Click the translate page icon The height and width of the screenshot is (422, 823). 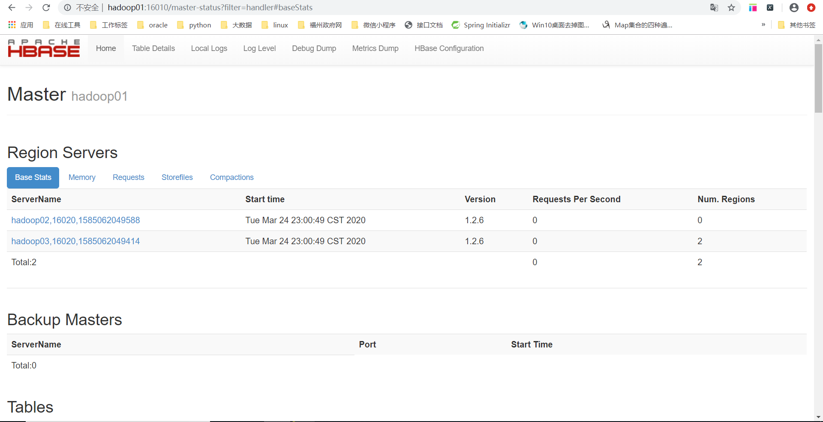pyautogui.click(x=714, y=8)
